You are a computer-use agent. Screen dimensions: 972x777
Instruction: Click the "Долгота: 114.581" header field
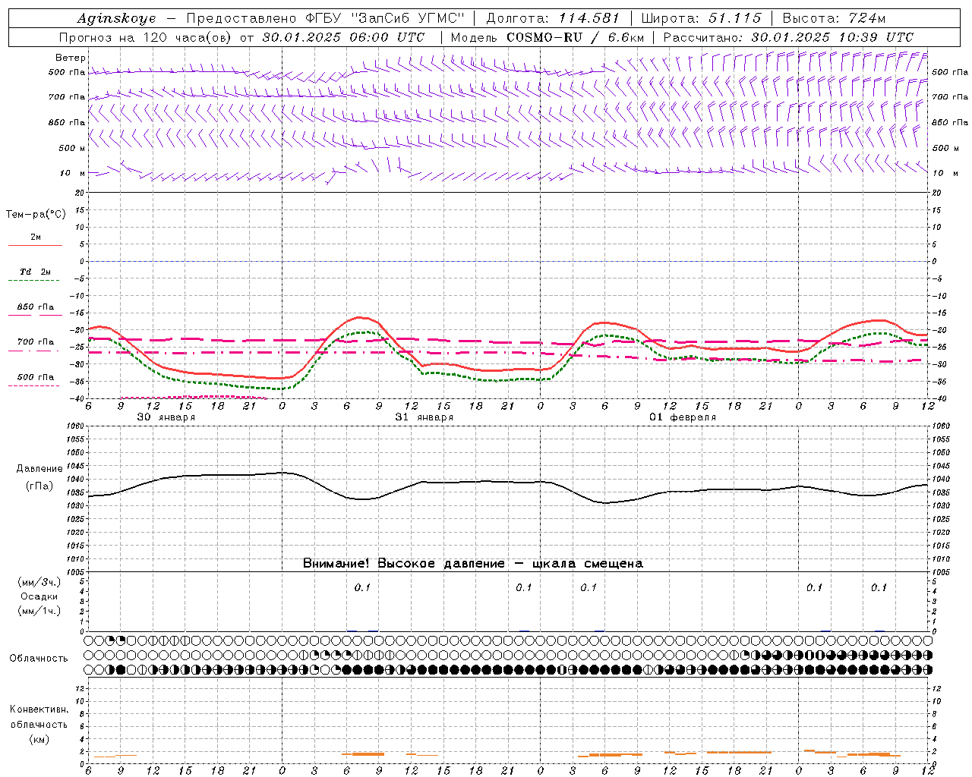click(x=553, y=18)
